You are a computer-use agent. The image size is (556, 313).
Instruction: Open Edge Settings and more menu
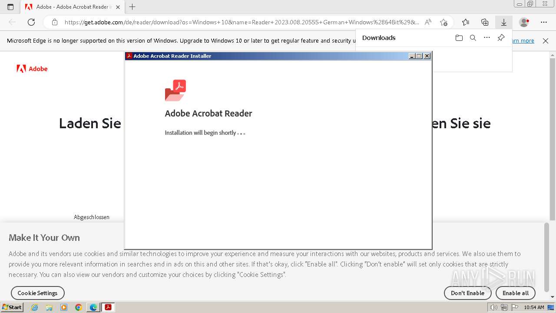coord(544,22)
